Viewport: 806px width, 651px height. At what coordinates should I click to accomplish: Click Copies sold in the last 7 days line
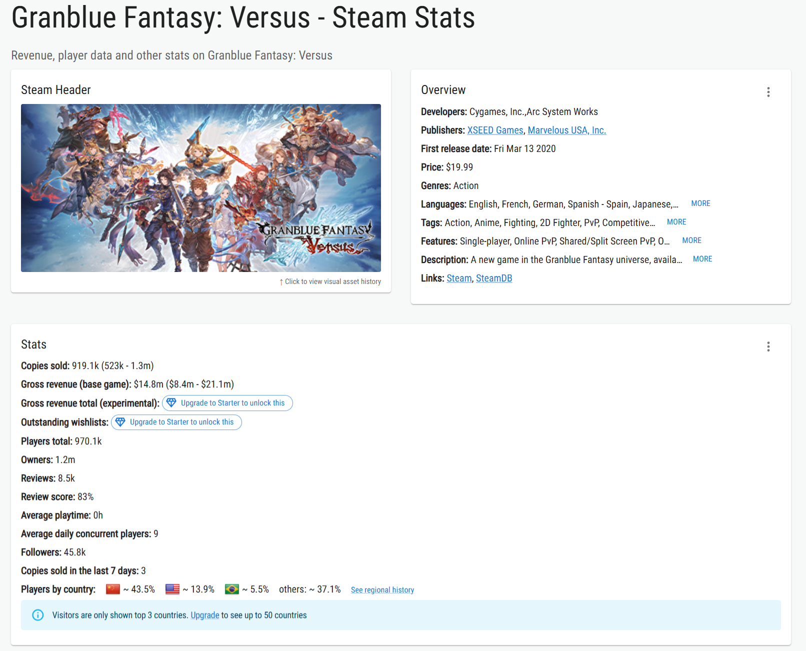coord(83,570)
